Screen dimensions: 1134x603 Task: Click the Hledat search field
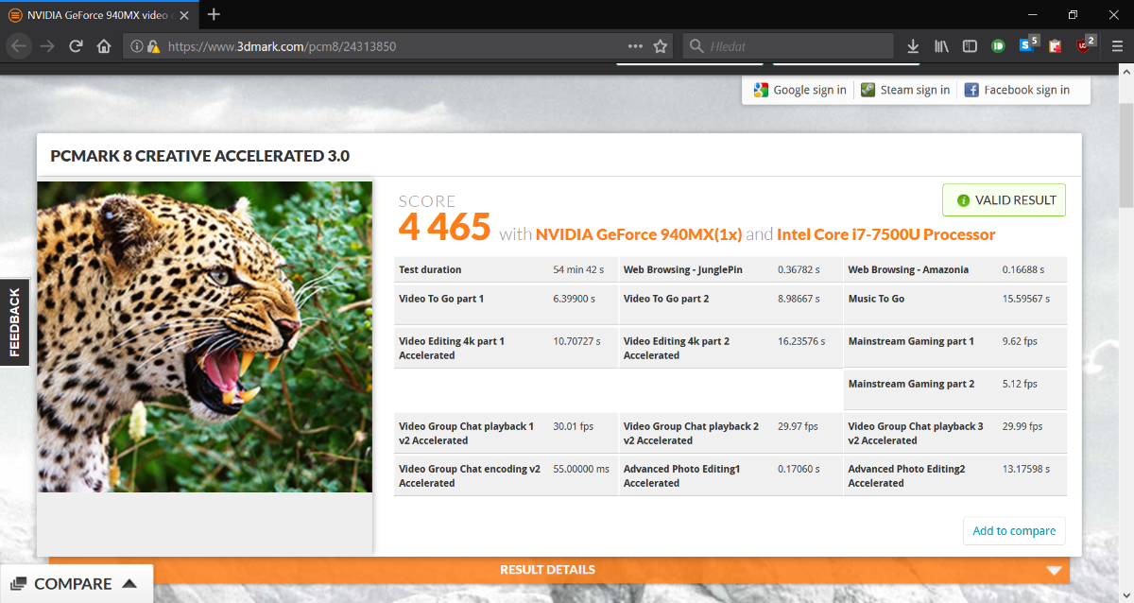click(794, 46)
